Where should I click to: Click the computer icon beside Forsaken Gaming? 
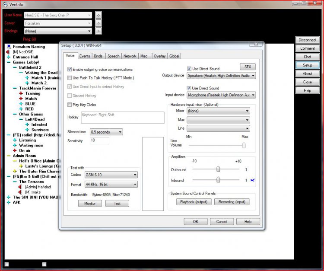(x=9, y=47)
